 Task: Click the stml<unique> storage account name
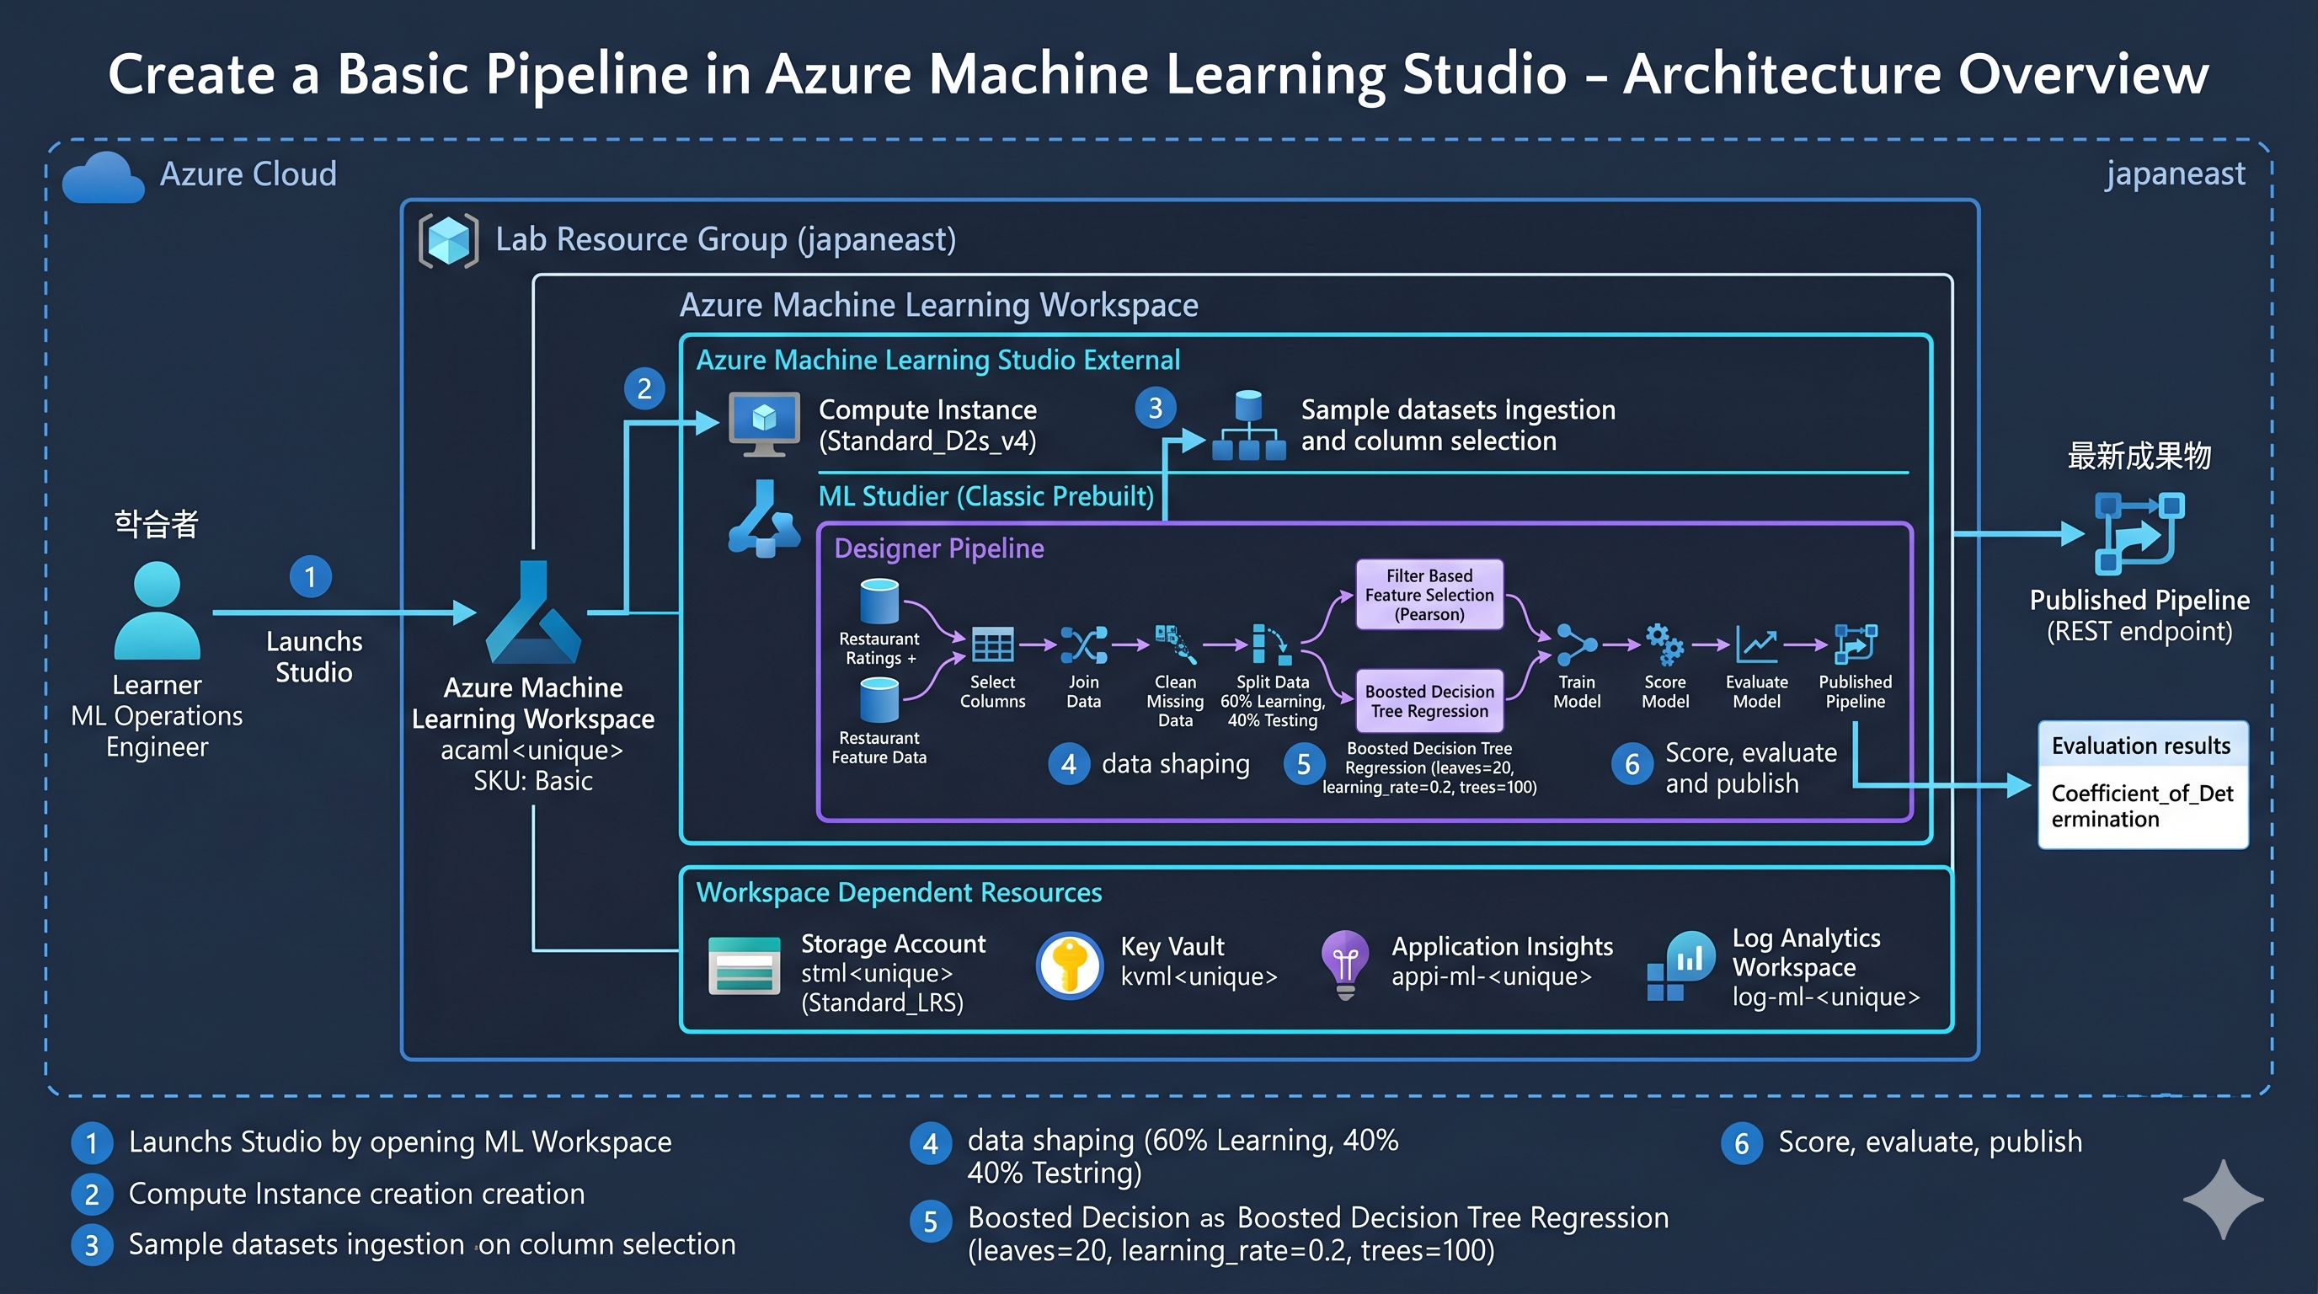coord(877,974)
